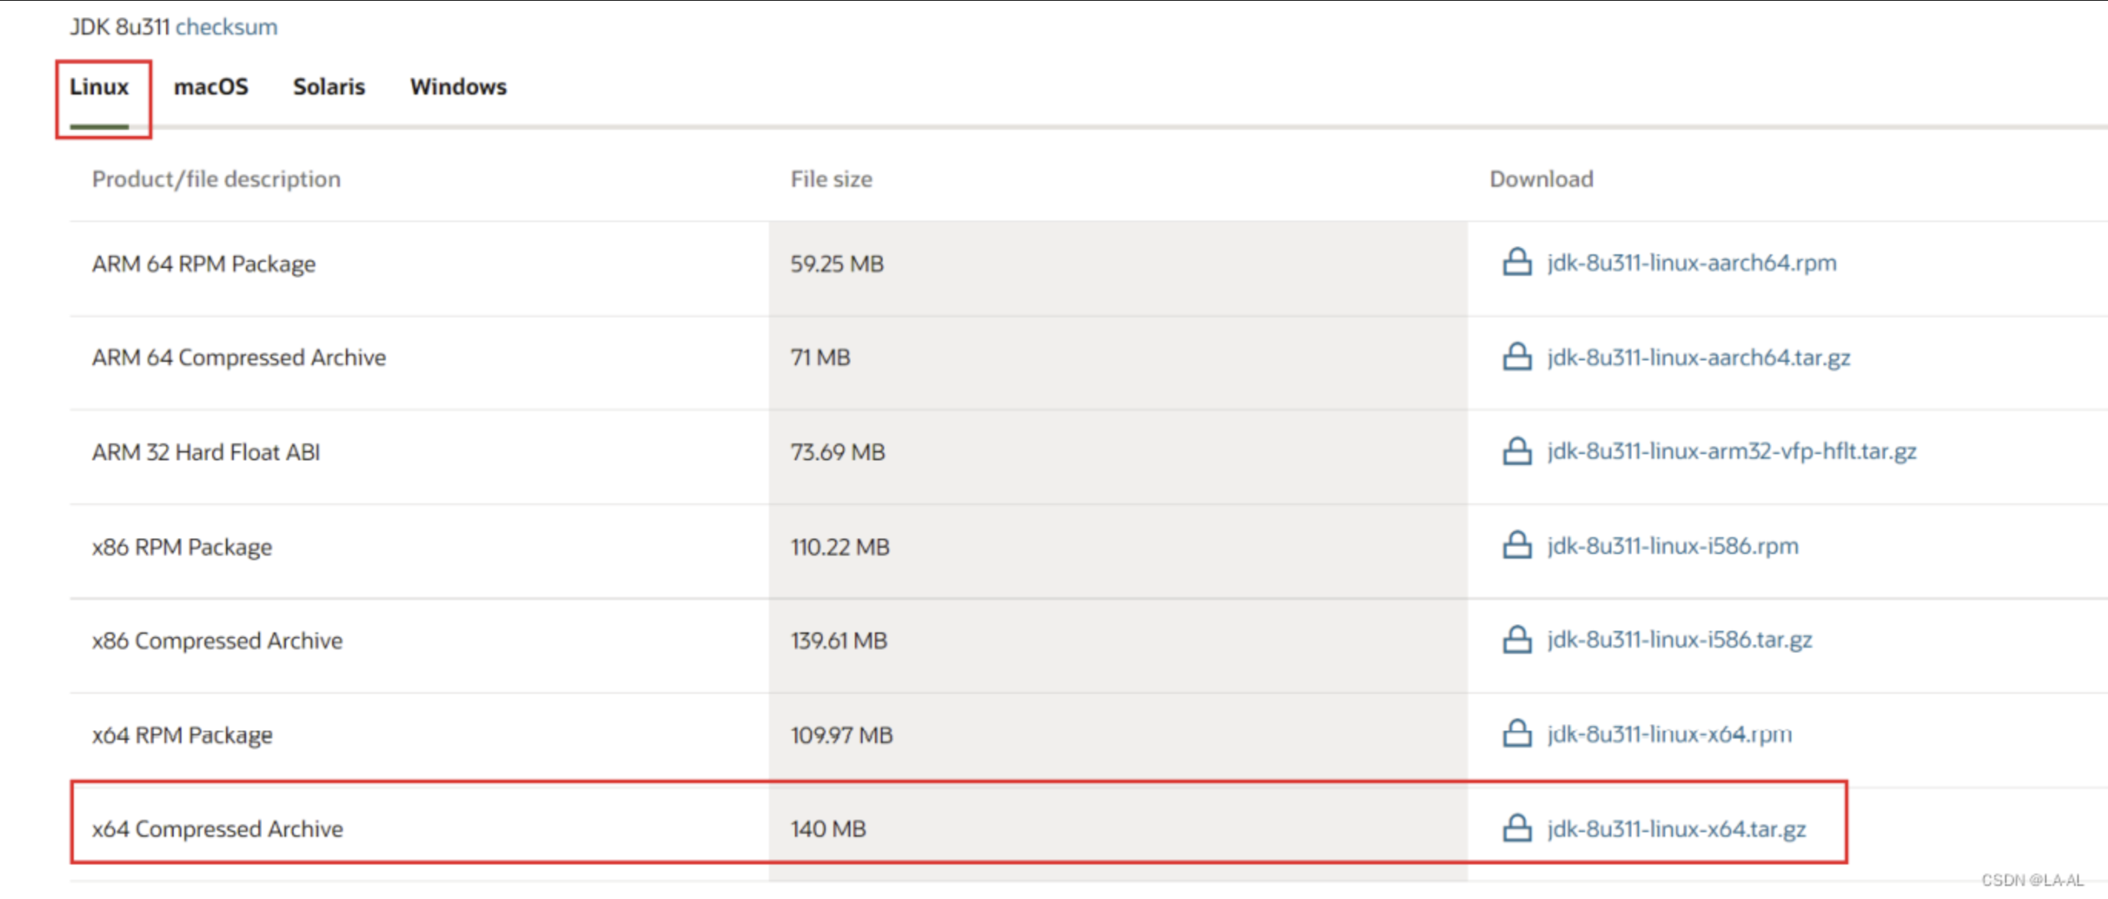Download jdk-8u311-linux-aarch64.tar.gz link
2108x899 pixels.
click(x=1699, y=357)
